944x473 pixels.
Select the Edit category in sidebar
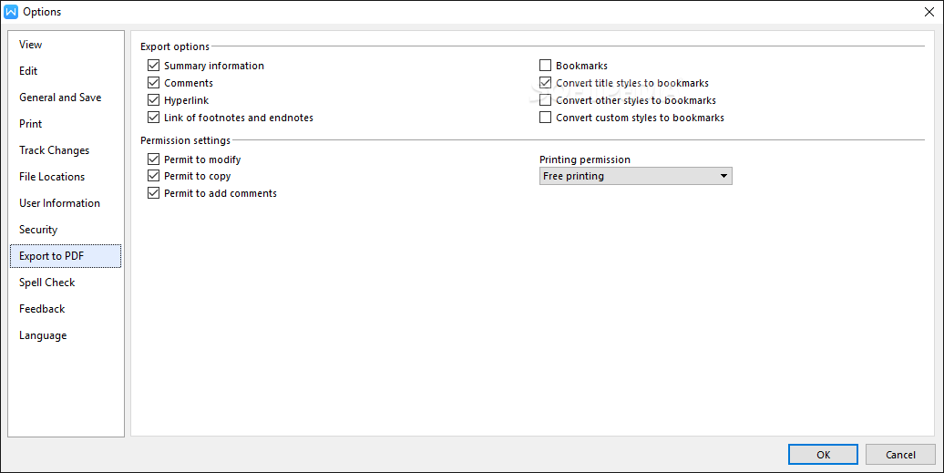point(65,71)
